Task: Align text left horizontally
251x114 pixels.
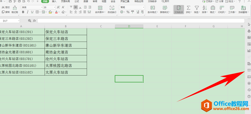Action: 71,12
